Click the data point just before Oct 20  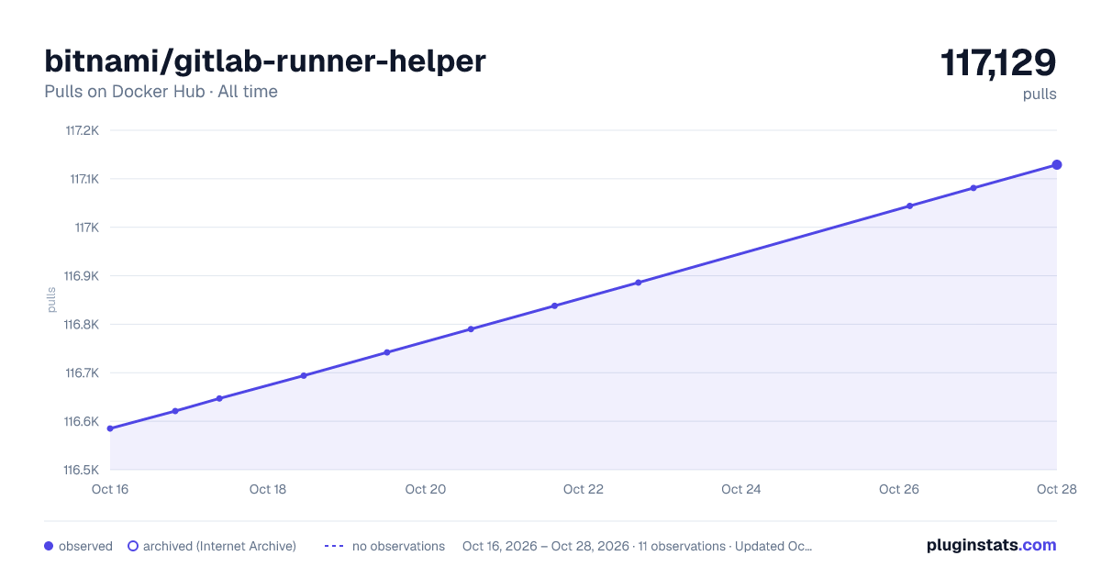[387, 352]
